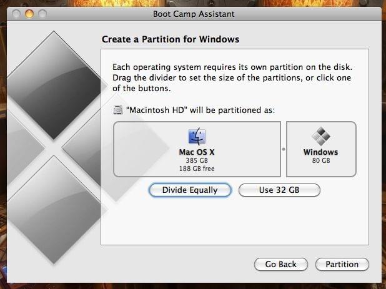The height and width of the screenshot is (289, 386).
Task: Click the Use 32 GB button
Action: 279,190
